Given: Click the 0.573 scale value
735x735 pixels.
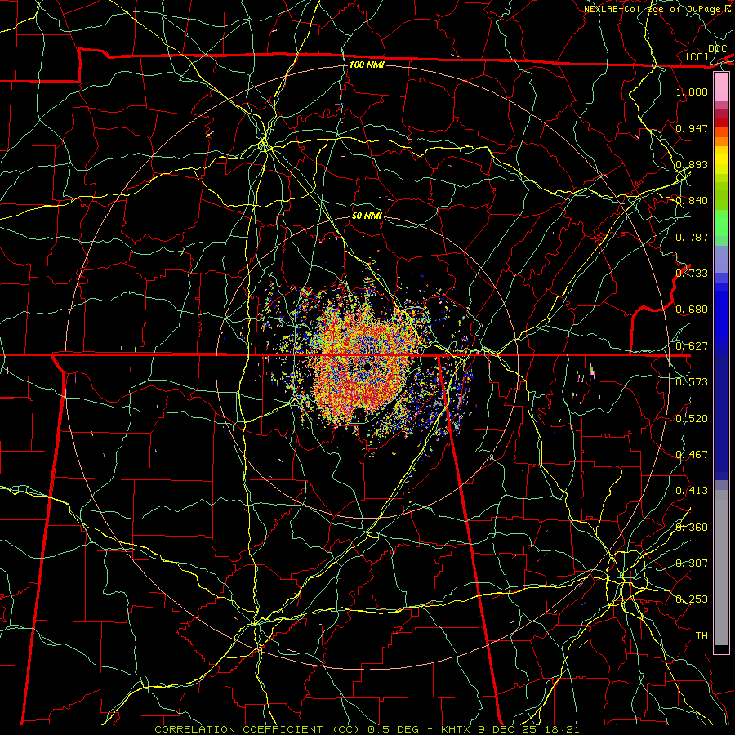Looking at the screenshot, I should (692, 382).
